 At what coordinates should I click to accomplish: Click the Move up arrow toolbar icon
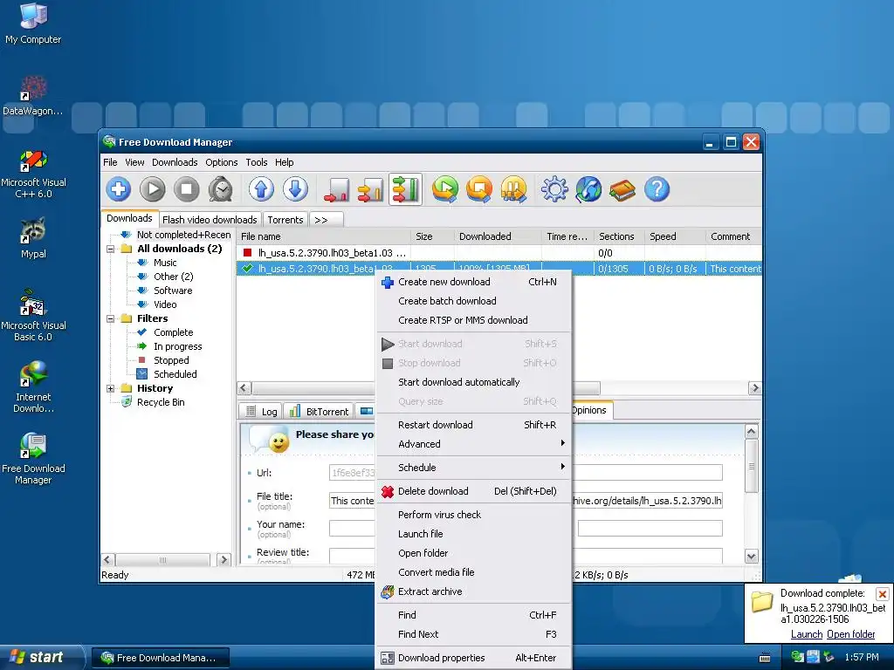pyautogui.click(x=262, y=189)
